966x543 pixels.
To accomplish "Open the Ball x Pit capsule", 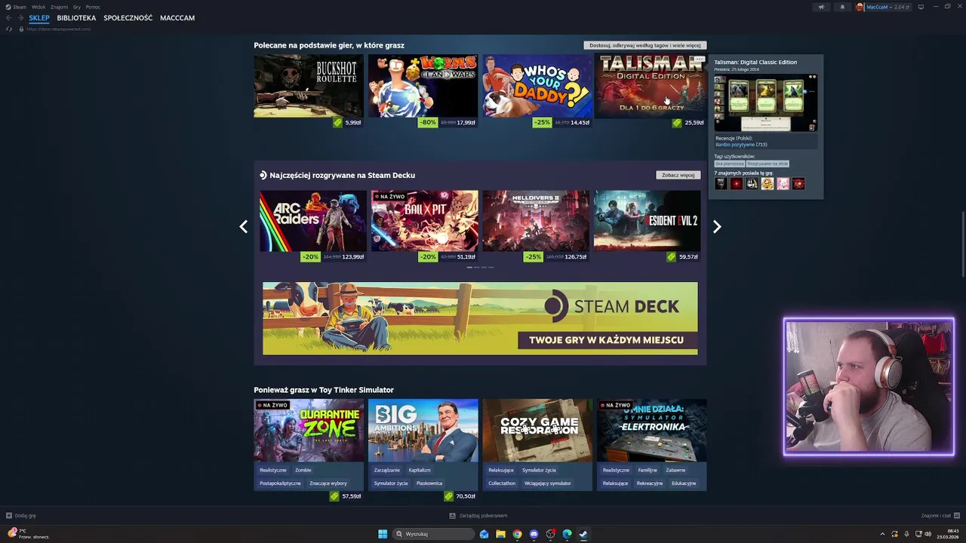I will (425, 221).
